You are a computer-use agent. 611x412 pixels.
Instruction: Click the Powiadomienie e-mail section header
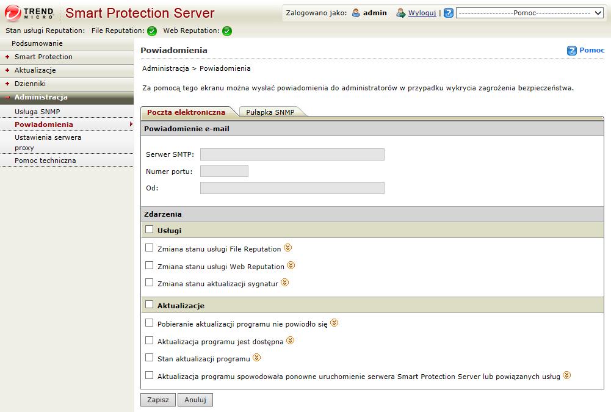(372, 129)
